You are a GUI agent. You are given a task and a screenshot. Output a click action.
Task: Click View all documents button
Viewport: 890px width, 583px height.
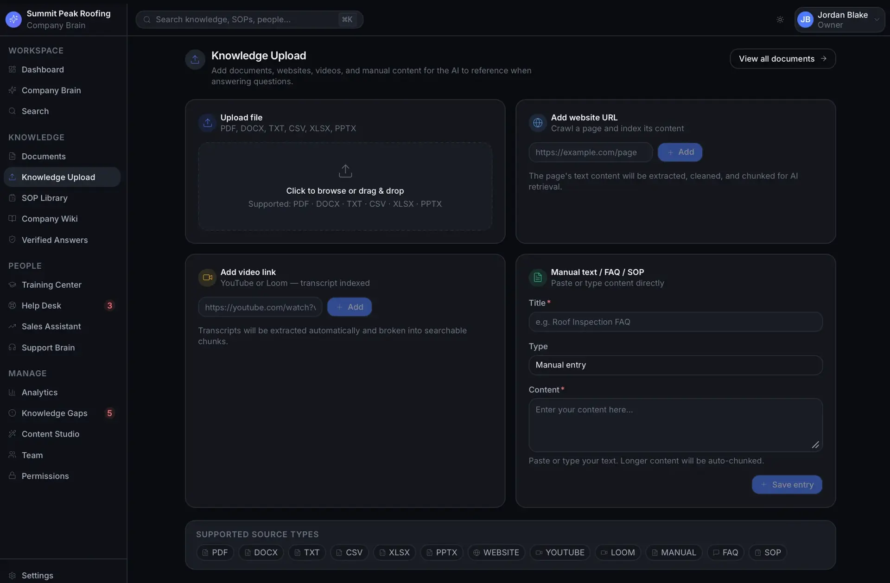pos(782,59)
